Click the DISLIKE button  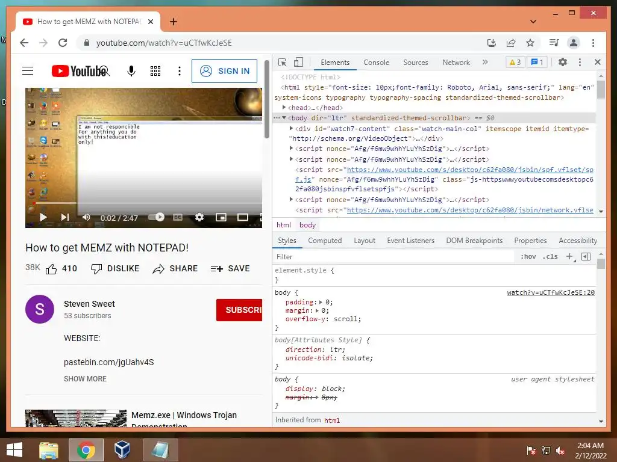[x=115, y=269]
